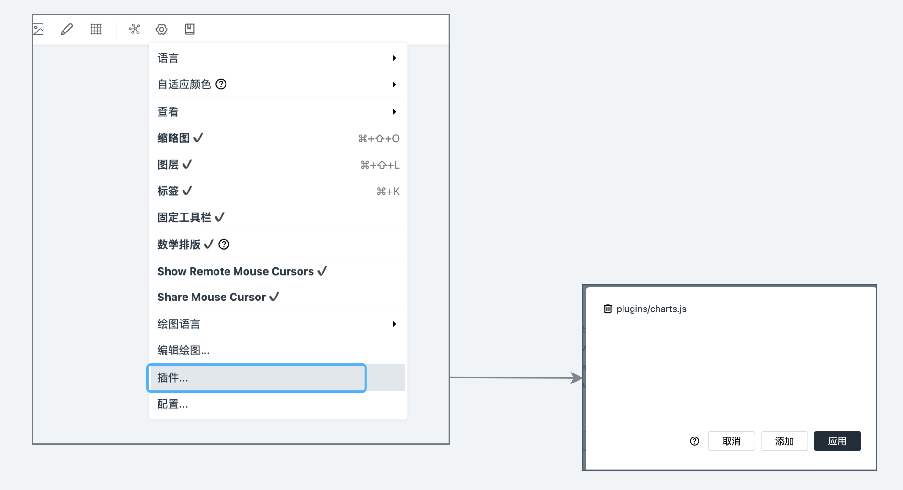The width and height of the screenshot is (903, 490).
Task: Click the insert image icon in toolbar
Action: click(39, 30)
